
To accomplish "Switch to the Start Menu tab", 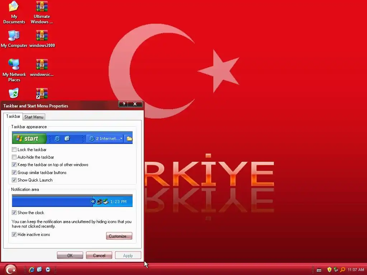I will (x=34, y=117).
